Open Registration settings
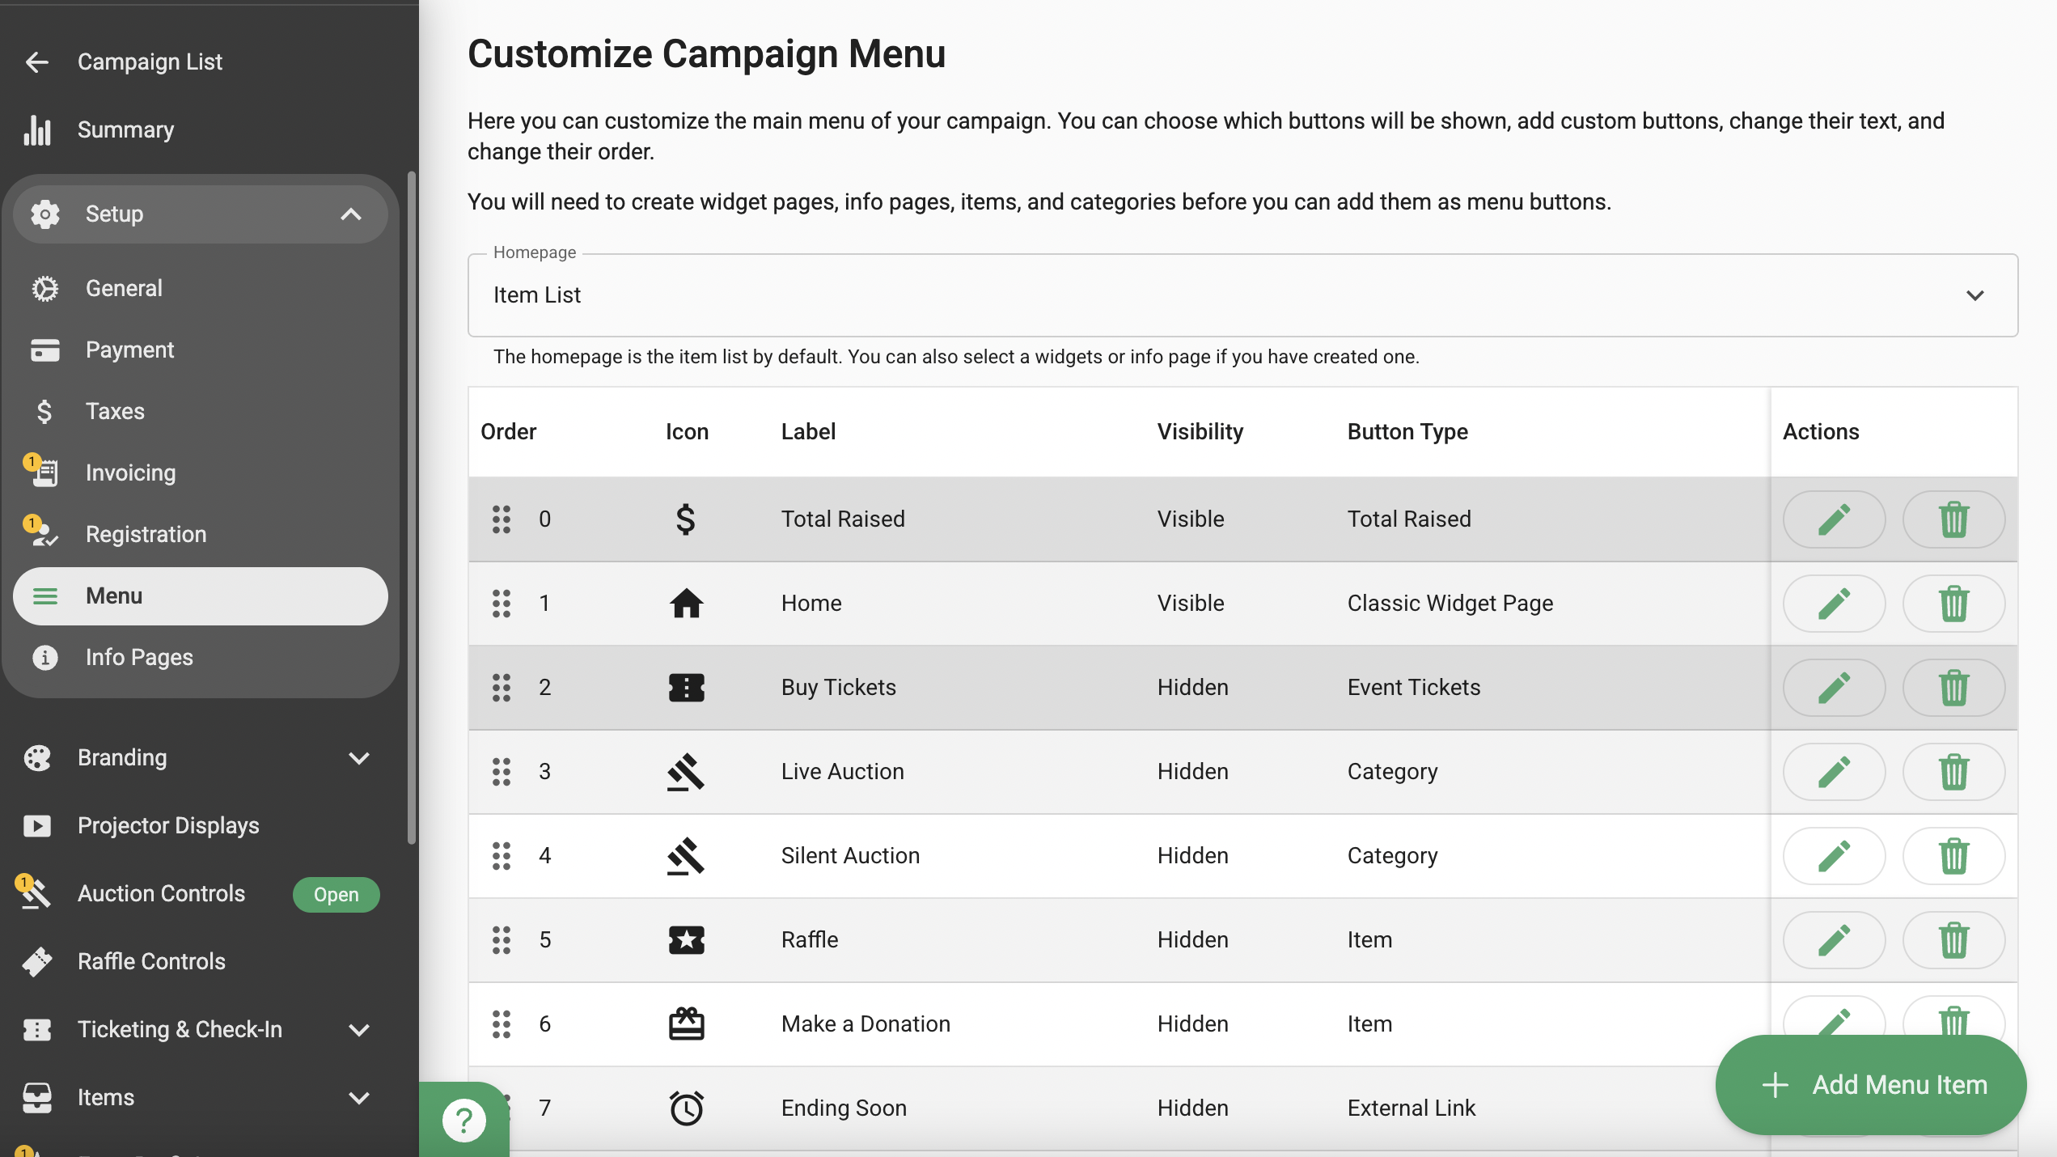This screenshot has height=1157, width=2057. click(146, 534)
